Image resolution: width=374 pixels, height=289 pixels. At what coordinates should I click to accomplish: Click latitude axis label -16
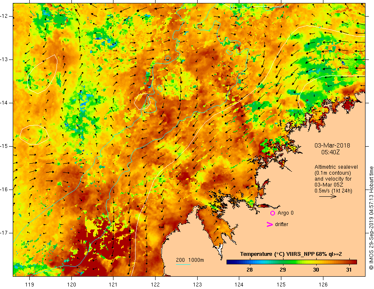point(4,190)
